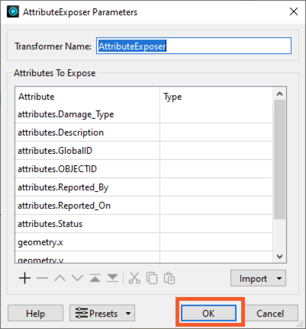Add a new attribute row with plus icon

(24, 278)
